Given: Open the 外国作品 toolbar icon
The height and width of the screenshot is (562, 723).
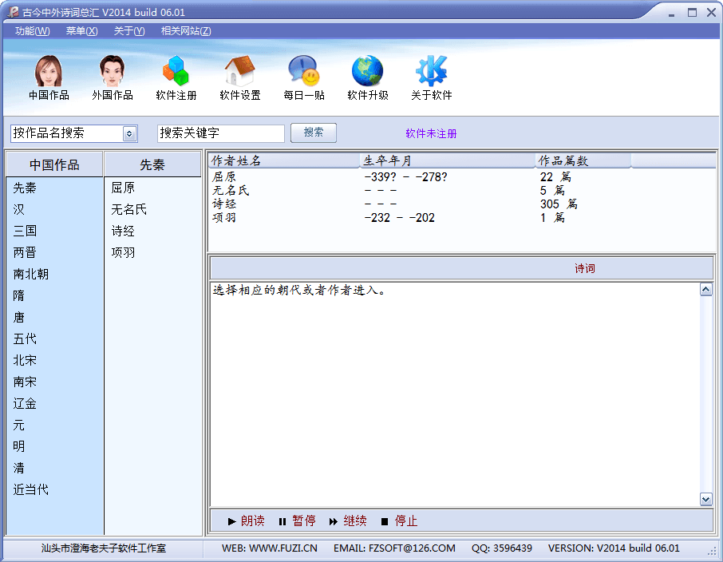Looking at the screenshot, I should click(x=113, y=77).
